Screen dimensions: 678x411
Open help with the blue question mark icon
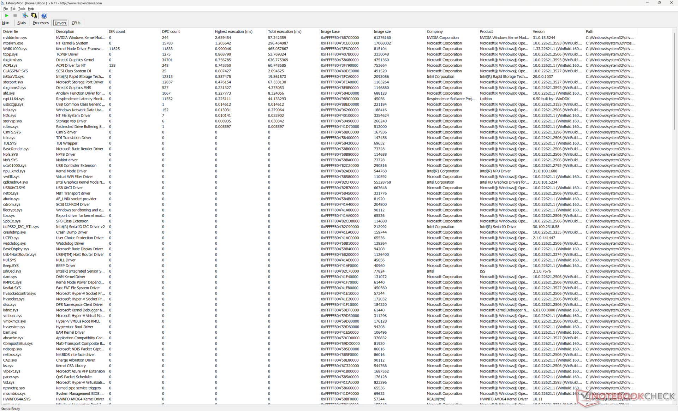pyautogui.click(x=44, y=16)
